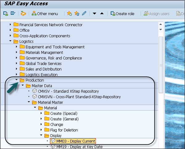The image size is (185, 149).
Task: Collapse the Logistics folder node
Action: [x=11, y=41]
